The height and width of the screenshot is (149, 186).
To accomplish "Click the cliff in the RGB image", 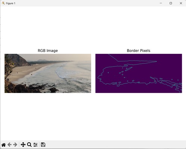I will coord(18,60).
